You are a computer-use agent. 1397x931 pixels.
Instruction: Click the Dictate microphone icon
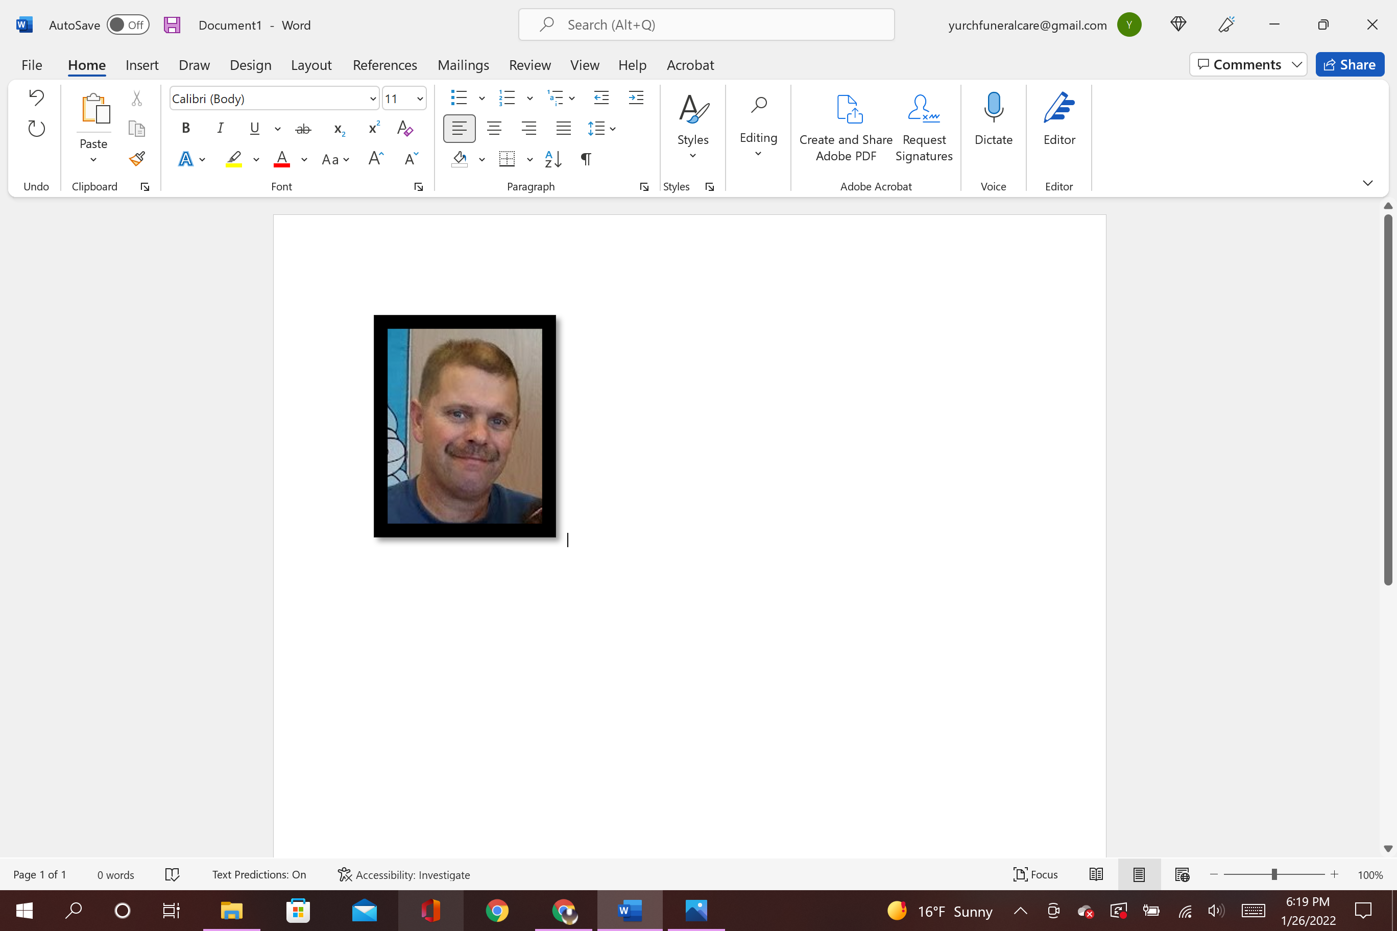(x=993, y=108)
